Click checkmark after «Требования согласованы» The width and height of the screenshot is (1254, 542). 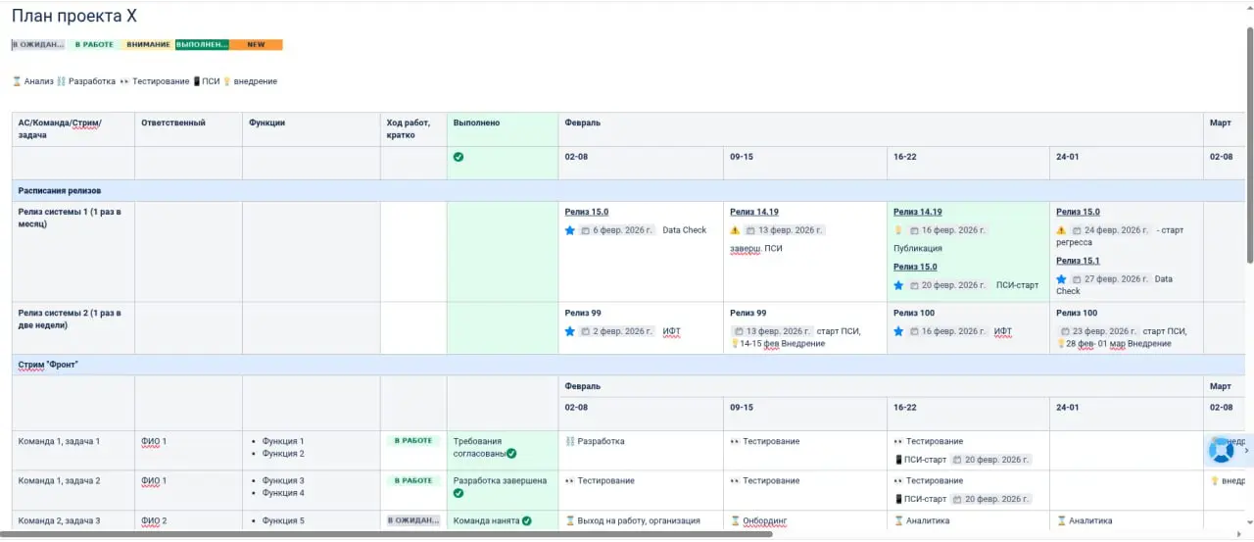(x=511, y=454)
